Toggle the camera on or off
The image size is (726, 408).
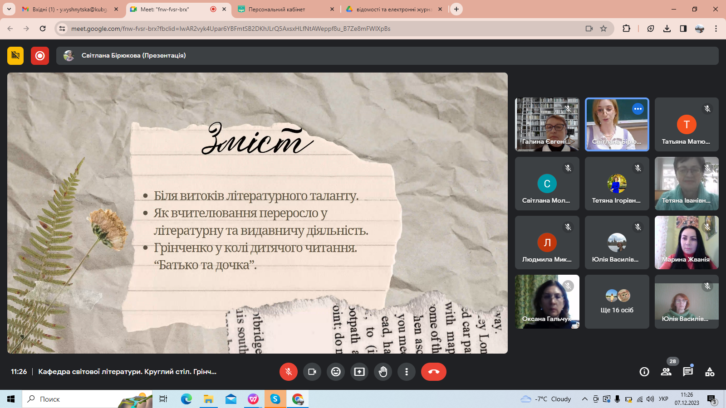click(312, 372)
